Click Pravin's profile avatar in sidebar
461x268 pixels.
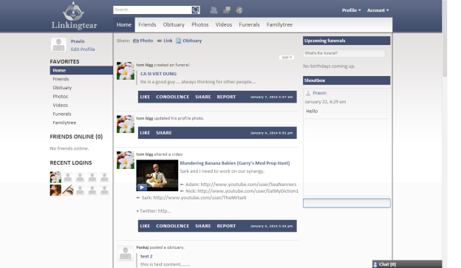(x=58, y=45)
